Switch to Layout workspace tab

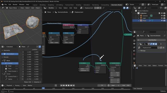tap(35, 5)
